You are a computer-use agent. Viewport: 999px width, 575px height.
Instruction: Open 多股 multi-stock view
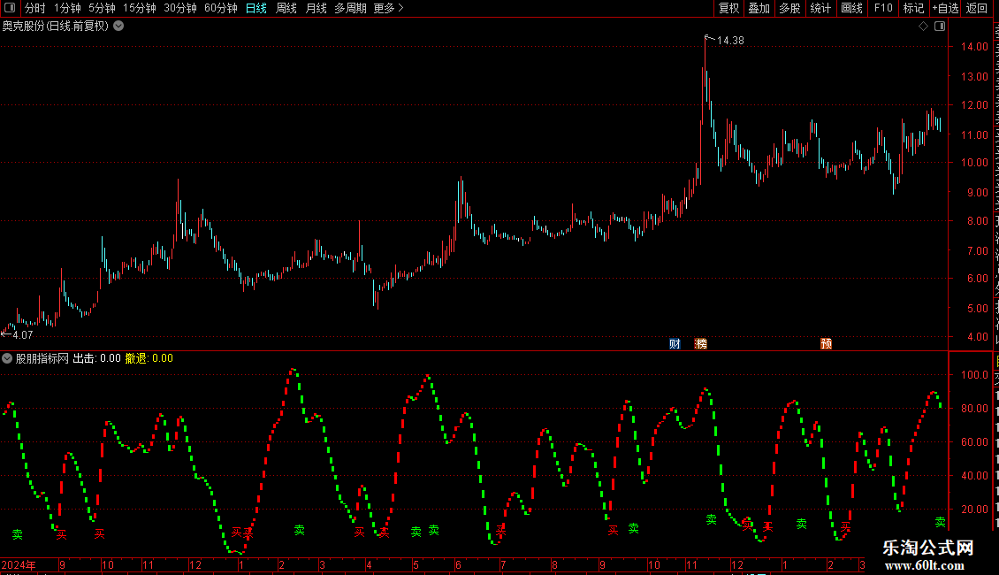[x=790, y=8]
